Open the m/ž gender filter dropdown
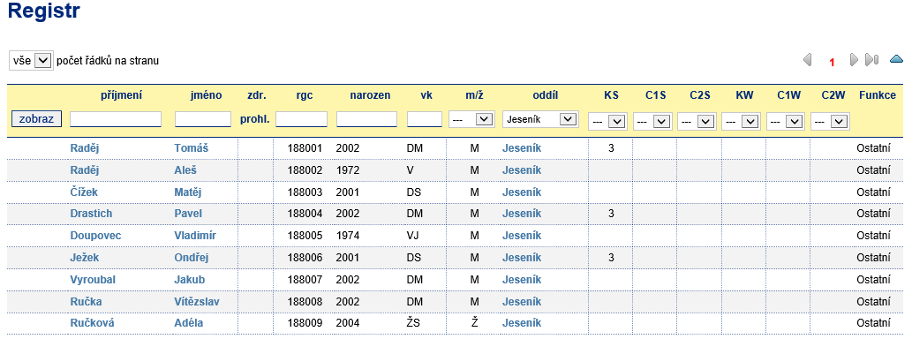The height and width of the screenshot is (339, 912). (x=471, y=119)
